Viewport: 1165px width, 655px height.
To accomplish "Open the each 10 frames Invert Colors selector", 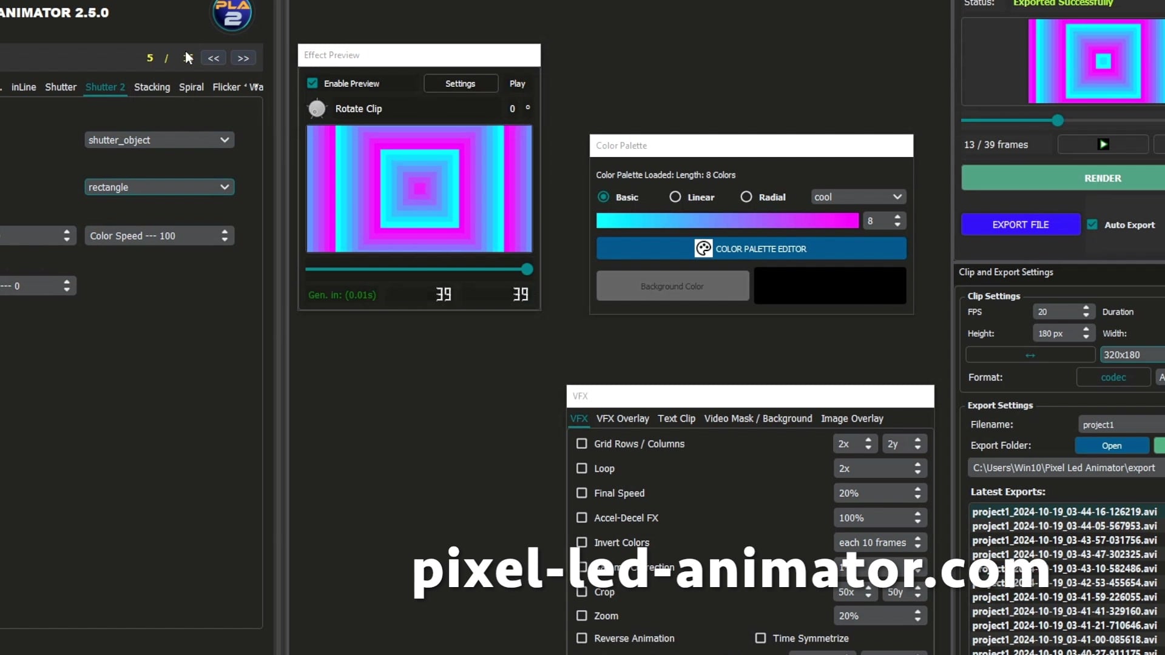I will [x=880, y=542].
